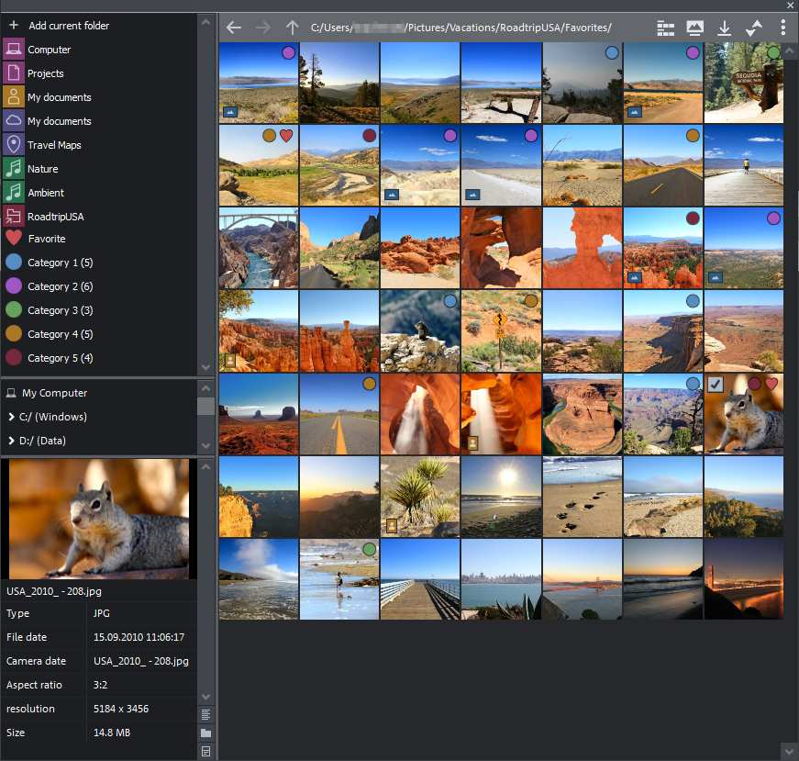The image size is (799, 761).
Task: Uncheck the selected squirrel thumbnail checkbox
Action: (716, 384)
